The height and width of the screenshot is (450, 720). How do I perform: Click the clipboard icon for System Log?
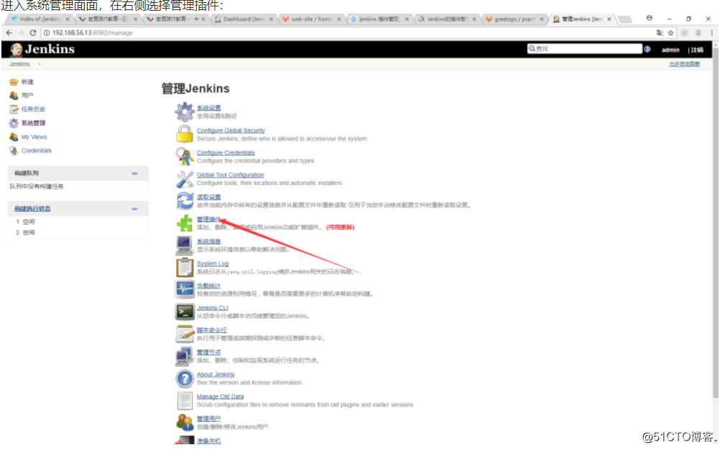coord(185,267)
